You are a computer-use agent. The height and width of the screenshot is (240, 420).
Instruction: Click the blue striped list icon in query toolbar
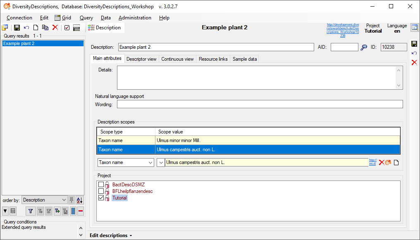(x=73, y=211)
